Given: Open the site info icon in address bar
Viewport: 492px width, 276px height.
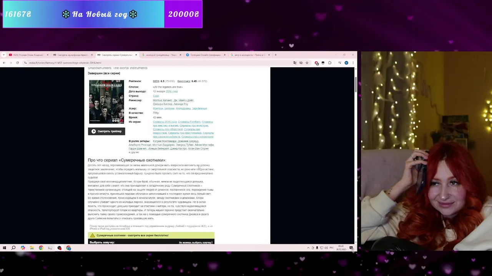Looking at the screenshot, I should click(x=25, y=63).
